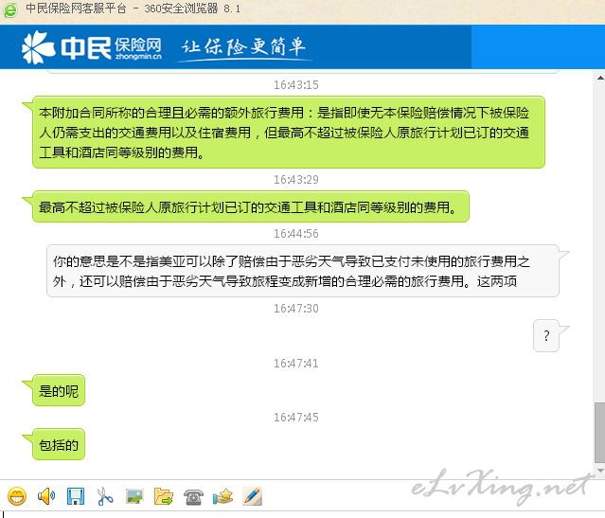The height and width of the screenshot is (518, 605).
Task: Click the '包括的' reply bubble
Action: click(x=59, y=444)
